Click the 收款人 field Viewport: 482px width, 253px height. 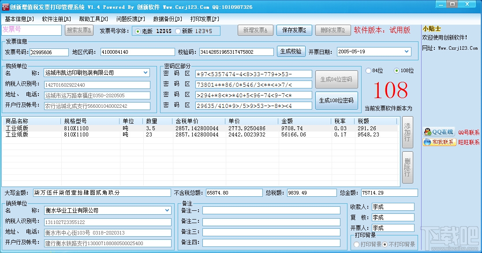(393, 207)
